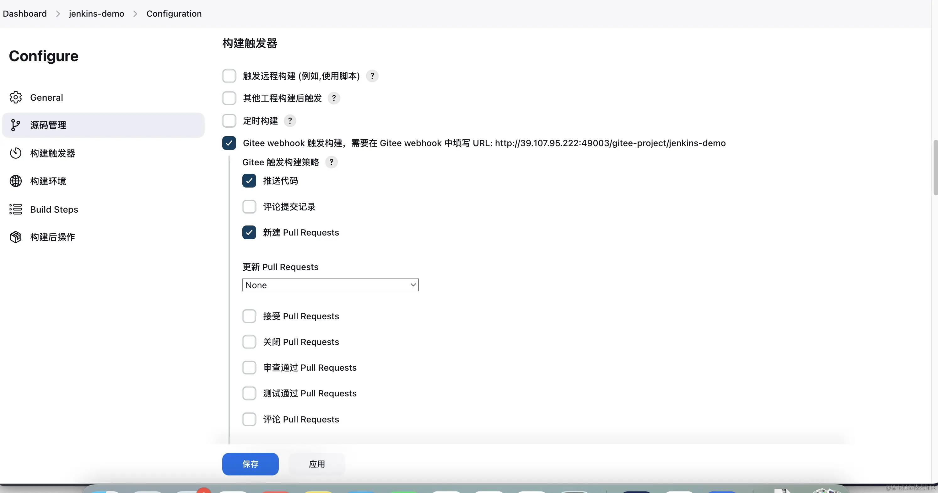Uncheck the Gitee webhook 触发构建 checkbox

tap(229, 143)
